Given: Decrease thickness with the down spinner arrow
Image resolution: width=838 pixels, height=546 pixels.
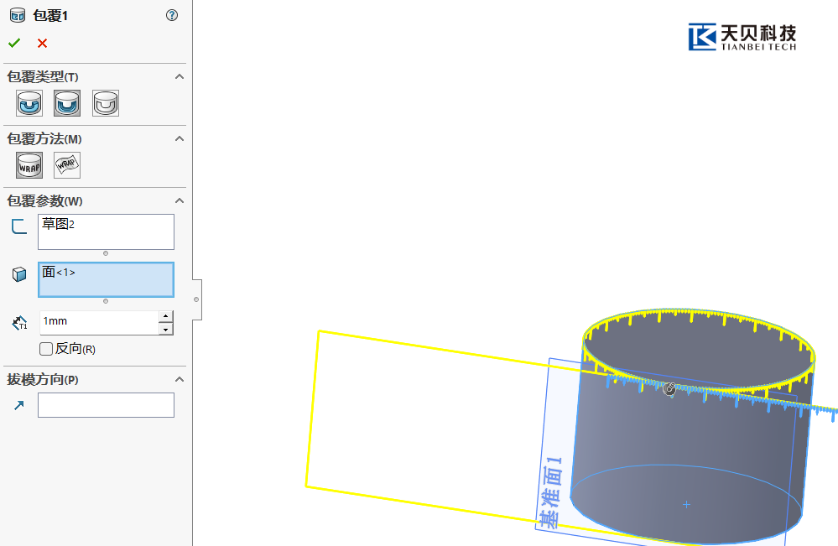Looking at the screenshot, I should pyautogui.click(x=166, y=329).
